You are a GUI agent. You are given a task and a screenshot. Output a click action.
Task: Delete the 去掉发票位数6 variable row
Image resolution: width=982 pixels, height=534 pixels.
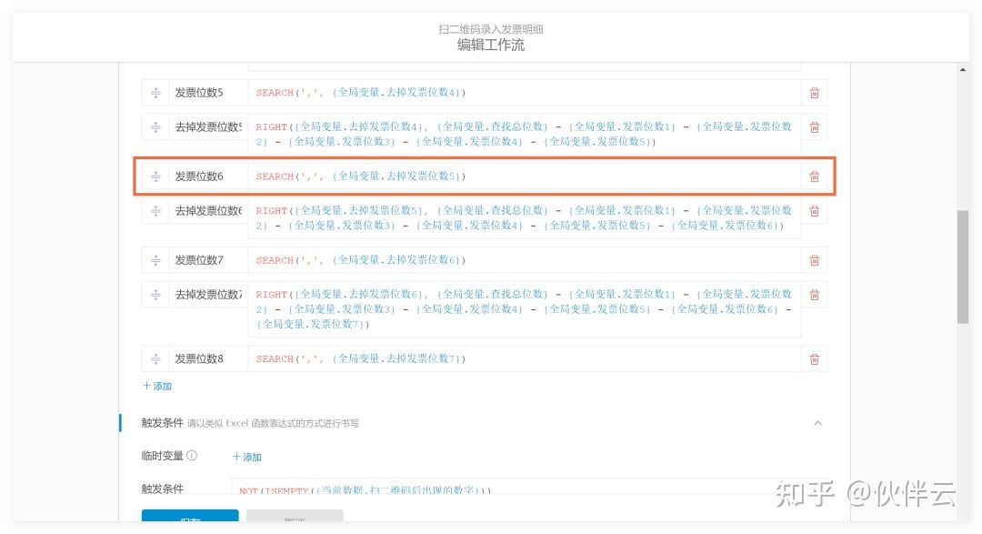[814, 211]
